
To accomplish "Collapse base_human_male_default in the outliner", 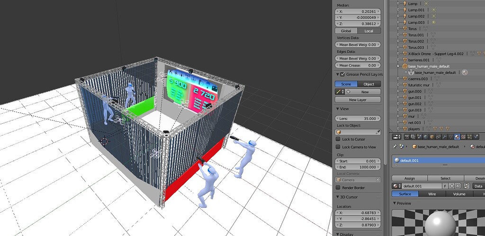I will (x=399, y=66).
